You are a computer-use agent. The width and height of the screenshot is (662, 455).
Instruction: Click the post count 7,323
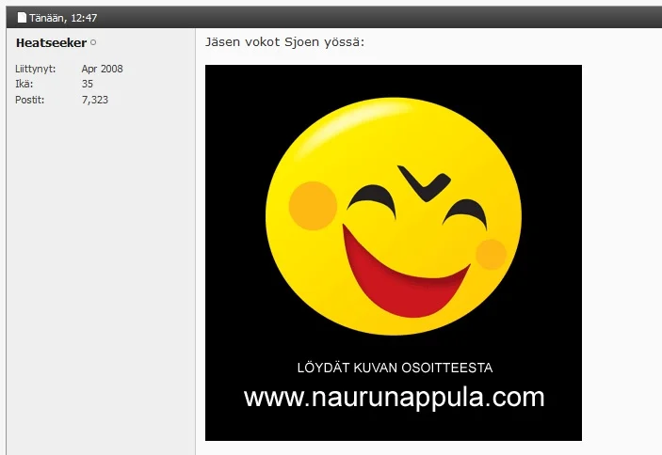click(x=95, y=99)
